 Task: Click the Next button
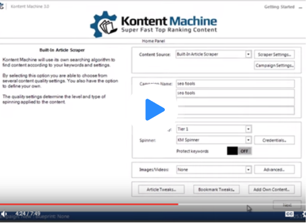coord(287,205)
